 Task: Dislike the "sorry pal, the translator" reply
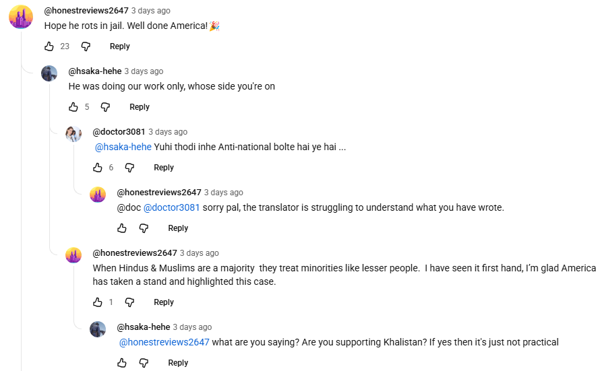pyautogui.click(x=144, y=228)
